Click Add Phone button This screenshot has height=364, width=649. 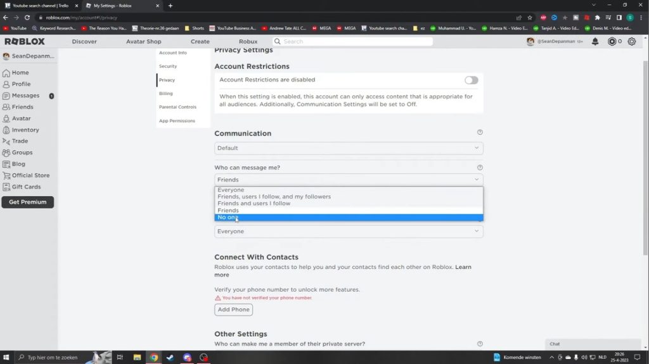click(x=233, y=310)
